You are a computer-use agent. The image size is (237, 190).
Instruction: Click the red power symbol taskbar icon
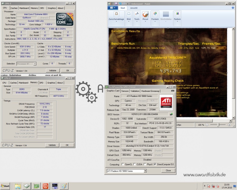(x=45, y=186)
